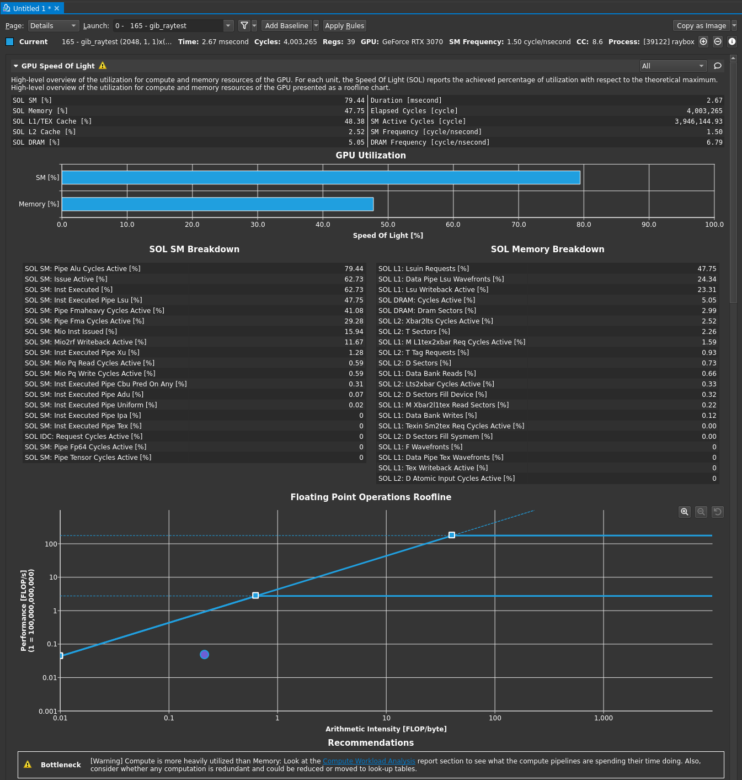Viewport: 742px width, 780px height.
Task: Select the 'Elapsed Cycles [cycle]' row
Action: (x=546, y=111)
